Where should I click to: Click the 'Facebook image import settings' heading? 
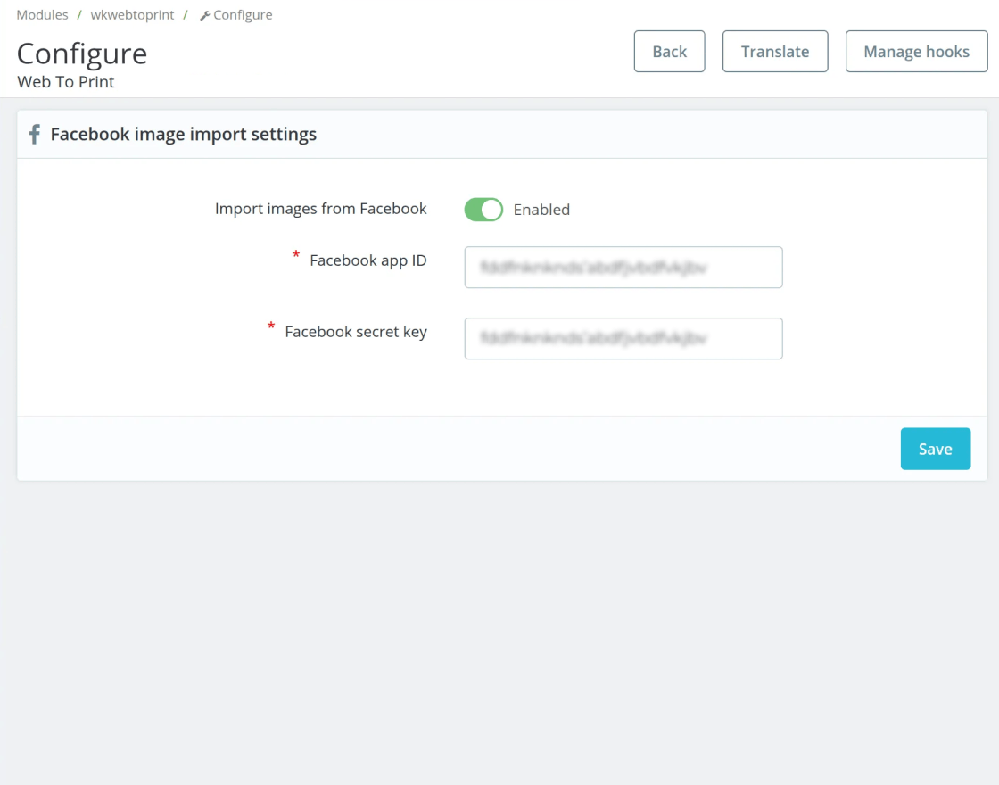coord(184,135)
